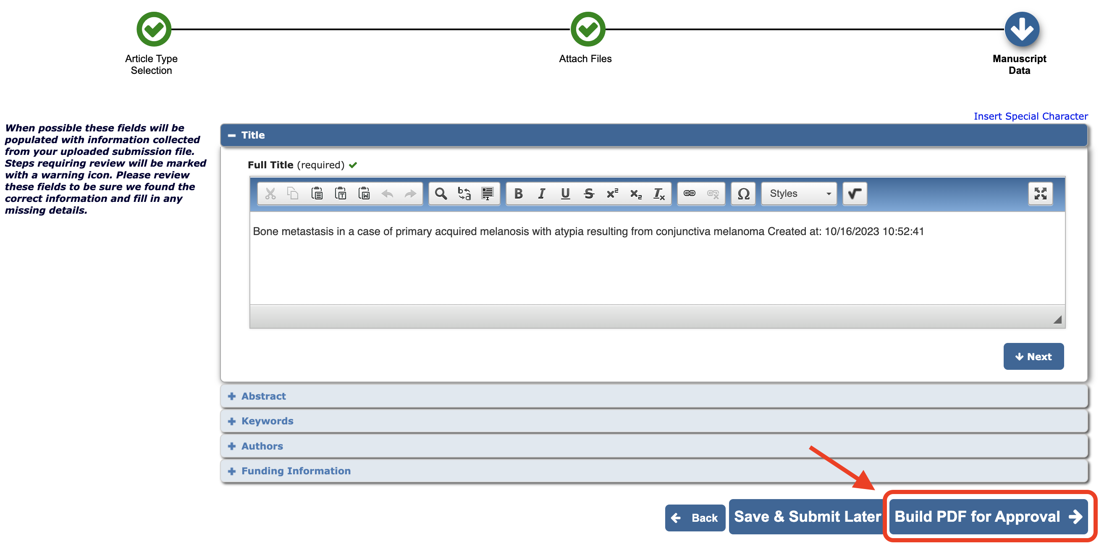
Task: Insert special character with Omega icon
Action: click(x=743, y=194)
